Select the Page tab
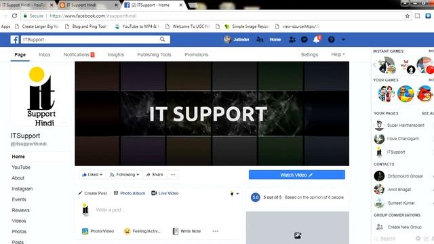This screenshot has height=244, width=434. click(20, 54)
